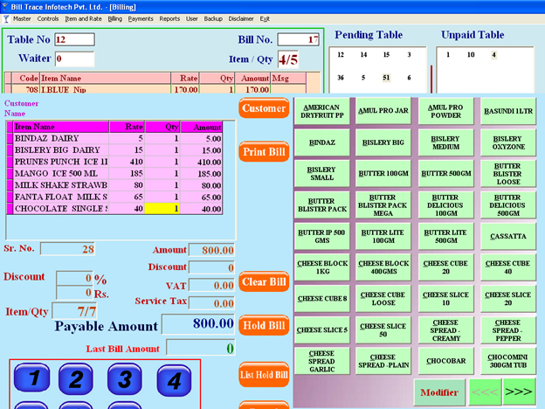Open the Payments menu
The width and height of the screenshot is (545, 409).
(x=140, y=18)
